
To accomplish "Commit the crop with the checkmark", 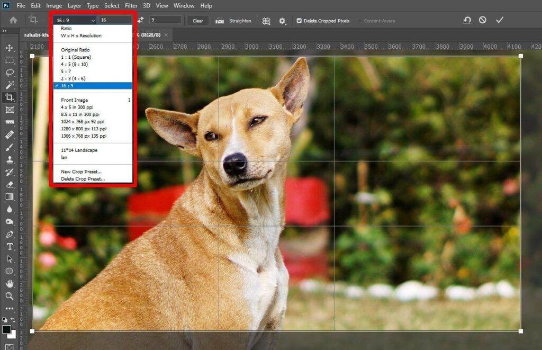I will pyautogui.click(x=499, y=20).
